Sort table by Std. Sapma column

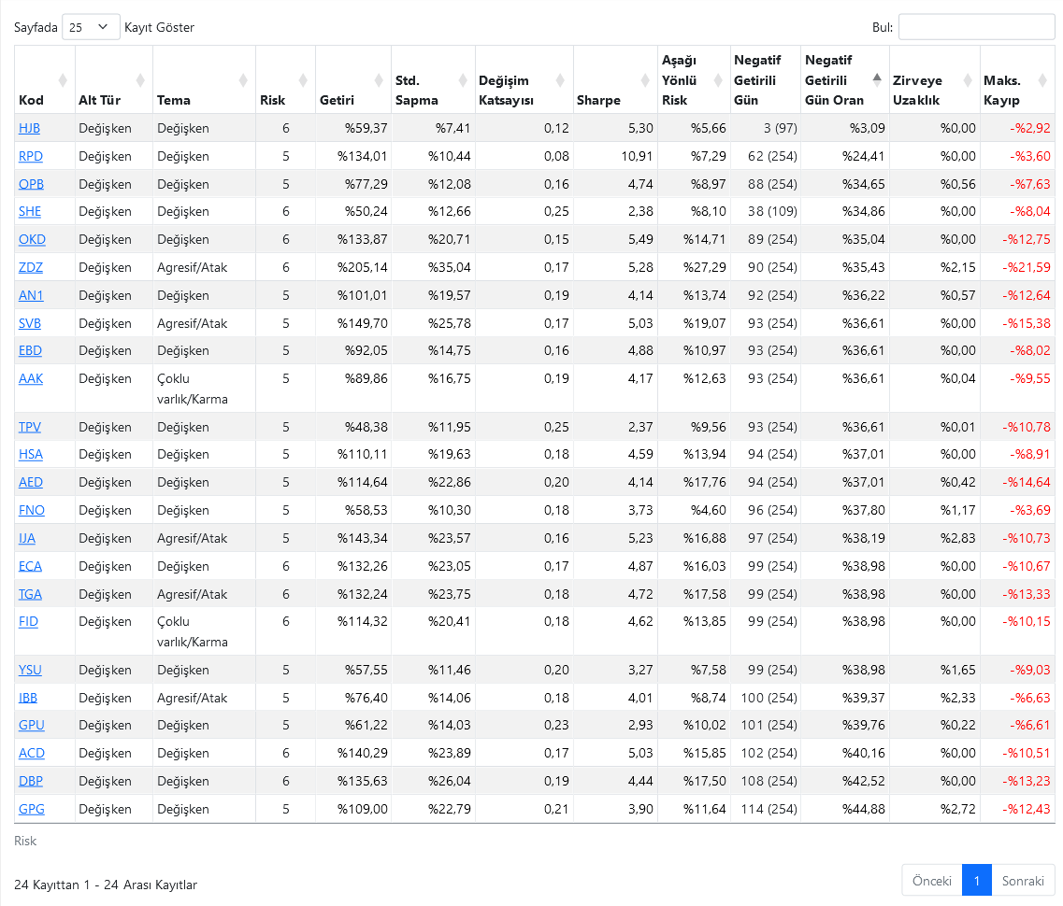pos(433,80)
